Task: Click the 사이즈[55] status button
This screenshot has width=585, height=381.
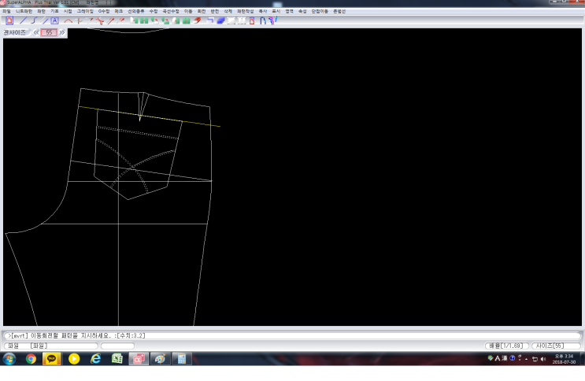Action: pos(550,346)
